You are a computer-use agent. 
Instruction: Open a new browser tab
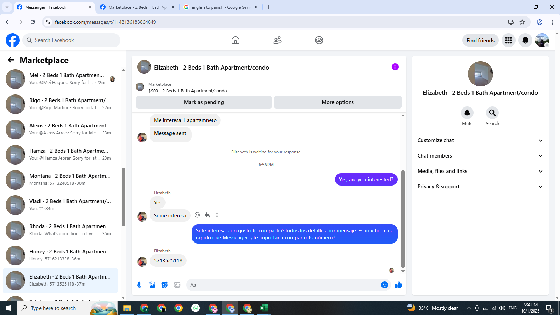[269, 7]
